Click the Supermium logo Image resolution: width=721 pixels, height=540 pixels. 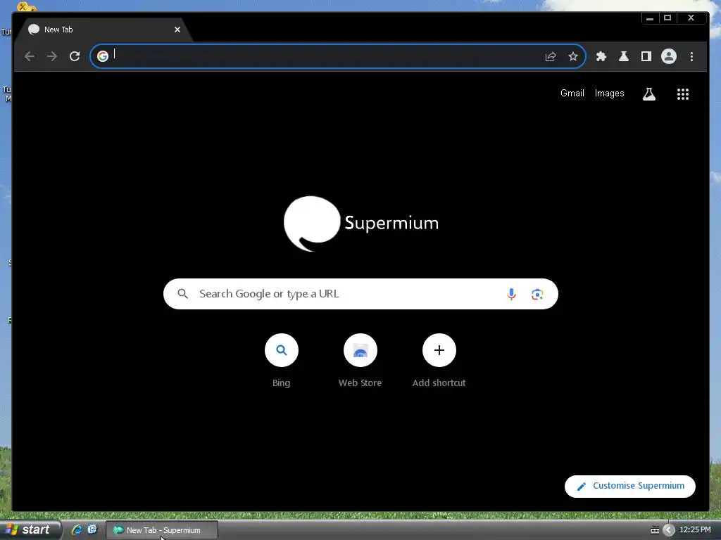tap(361, 224)
